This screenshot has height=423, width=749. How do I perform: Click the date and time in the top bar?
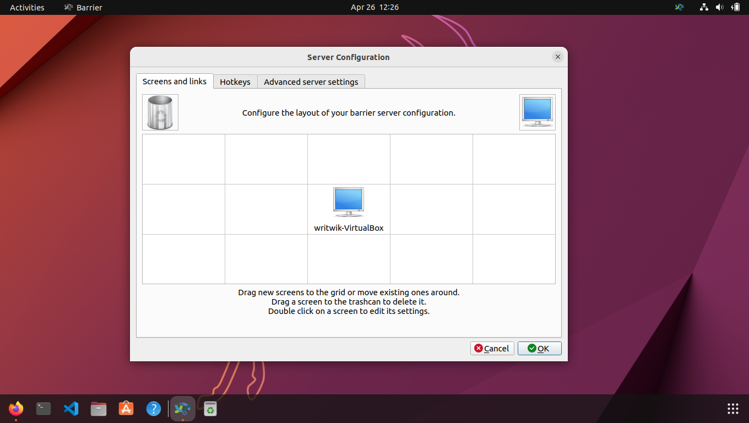374,7
